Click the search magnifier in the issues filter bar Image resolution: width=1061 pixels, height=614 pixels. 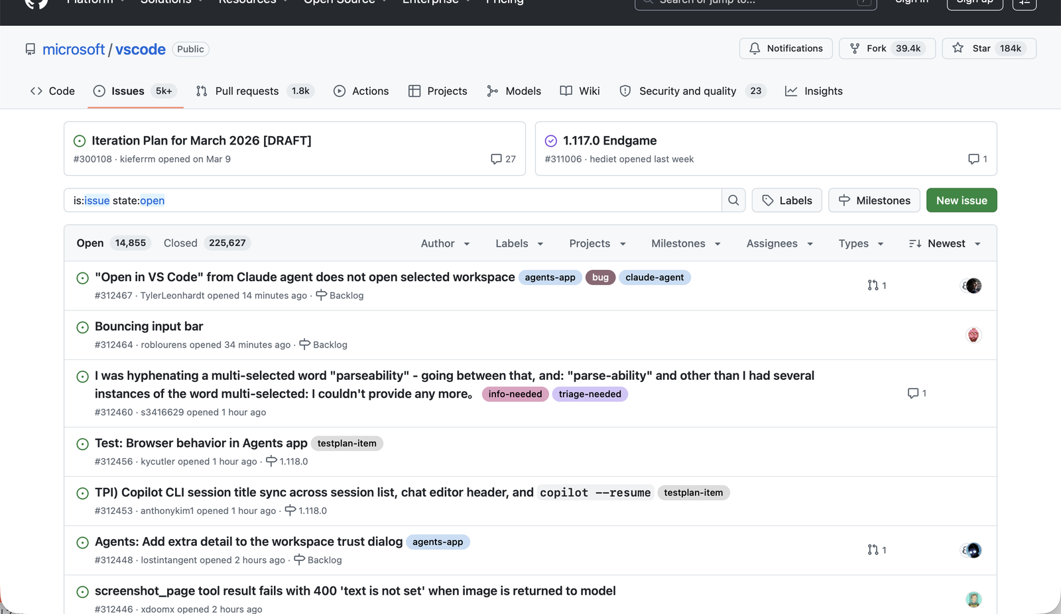point(733,200)
